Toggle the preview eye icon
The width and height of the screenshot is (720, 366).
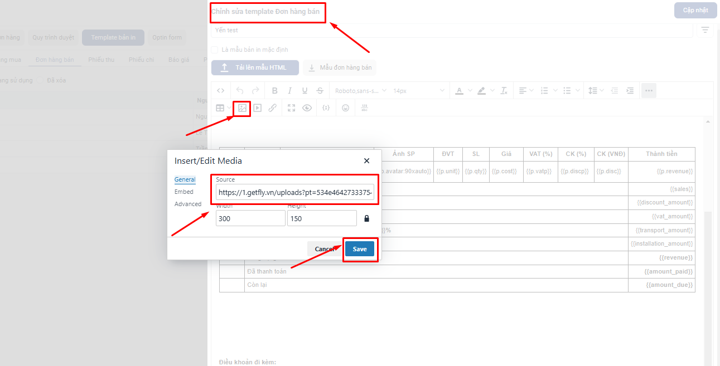[x=307, y=108]
